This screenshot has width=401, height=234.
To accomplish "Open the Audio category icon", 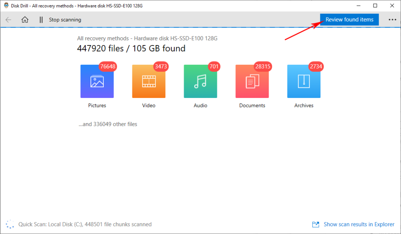I will (200, 81).
